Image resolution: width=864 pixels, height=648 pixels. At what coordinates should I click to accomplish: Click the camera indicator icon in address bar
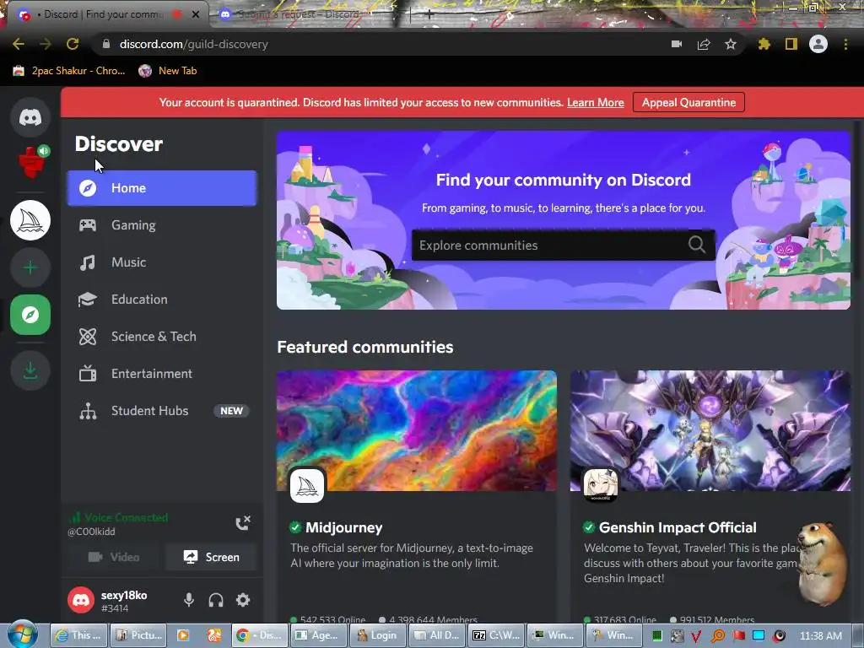coord(677,44)
